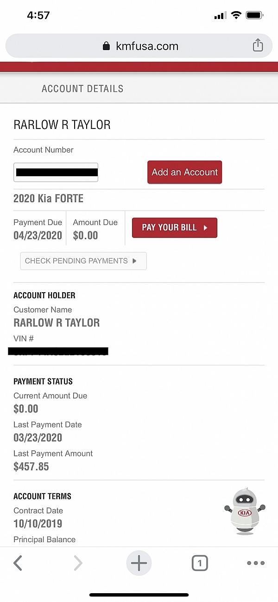Tap the Last Payment Amount $457.85

tap(31, 467)
